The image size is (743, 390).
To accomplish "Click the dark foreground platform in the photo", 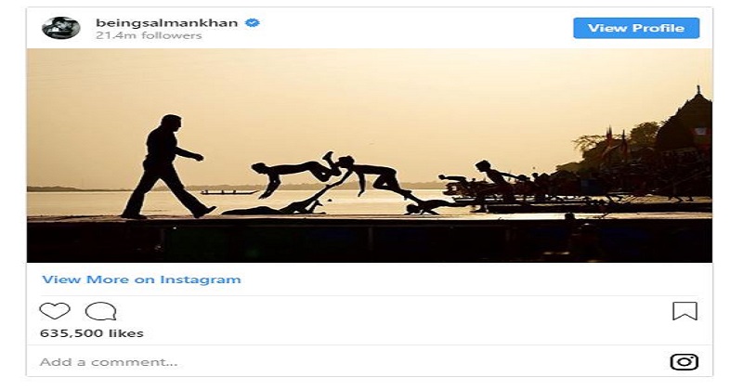I will [369, 240].
